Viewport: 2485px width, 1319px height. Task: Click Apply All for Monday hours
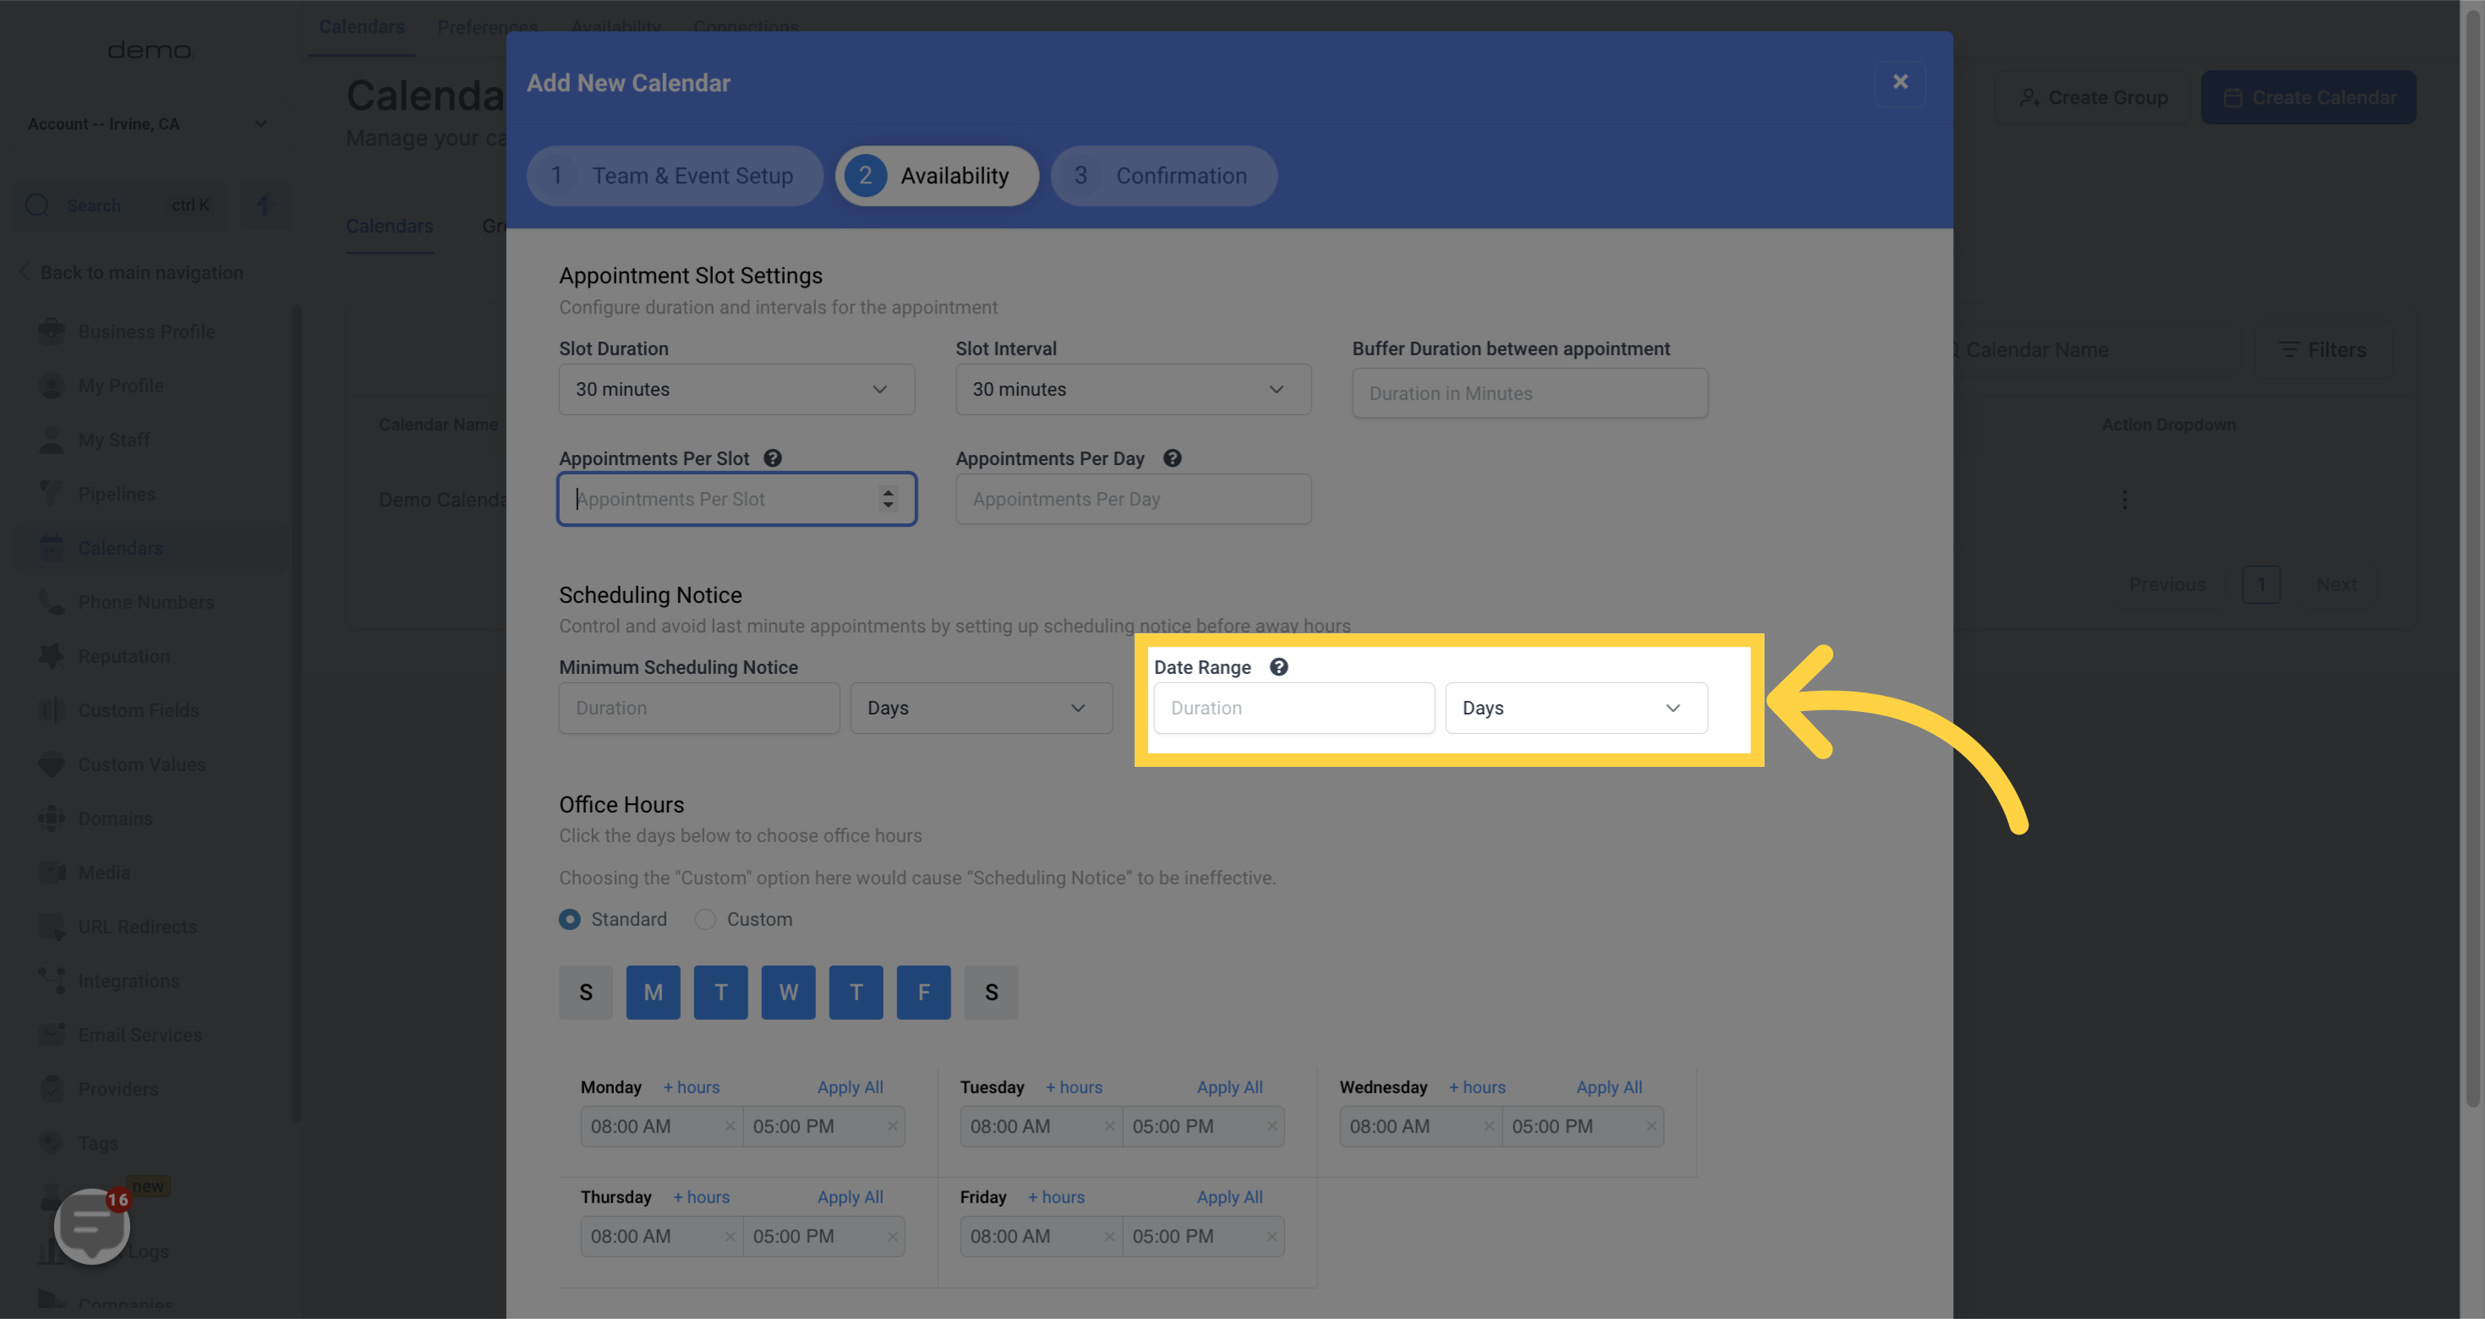pyautogui.click(x=850, y=1087)
